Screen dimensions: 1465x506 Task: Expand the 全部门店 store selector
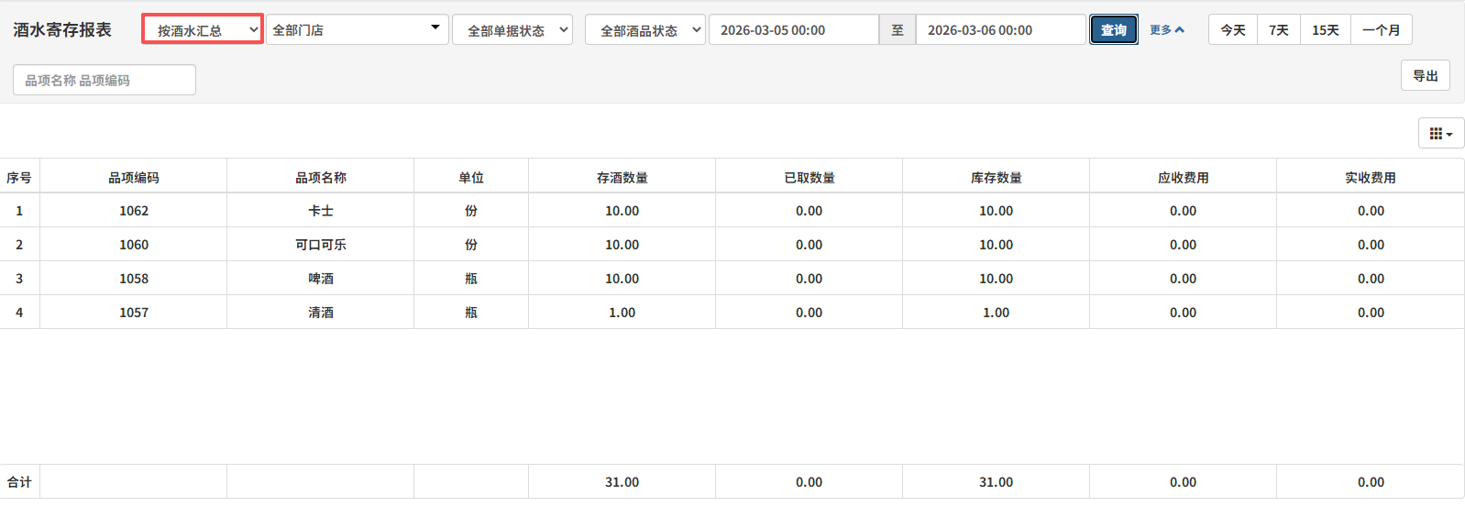click(357, 30)
